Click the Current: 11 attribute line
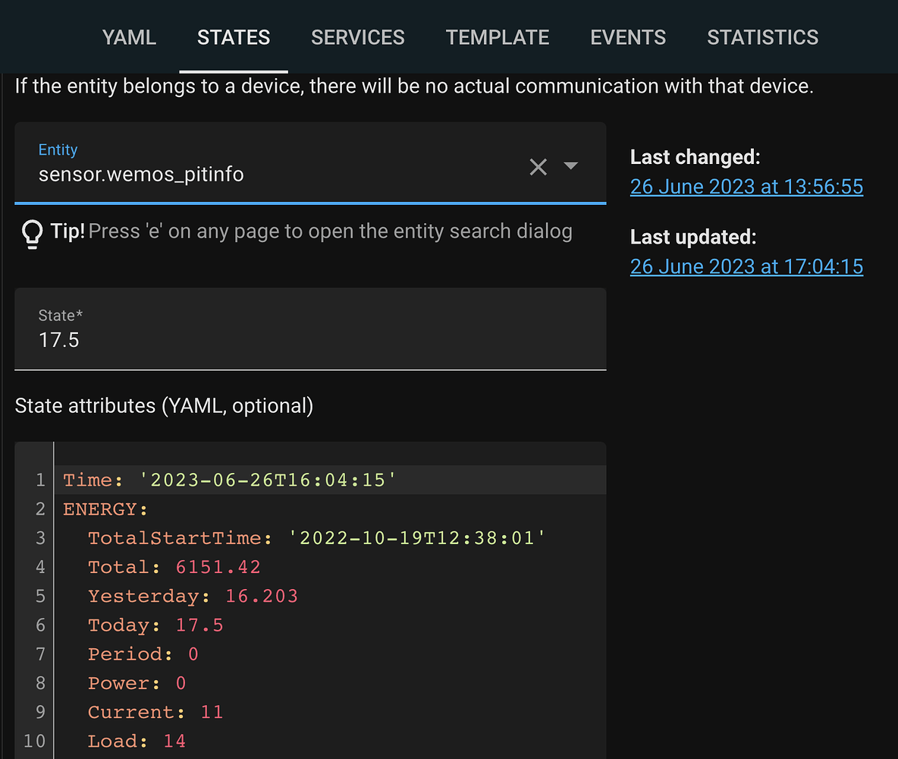898x759 pixels. tap(155, 713)
